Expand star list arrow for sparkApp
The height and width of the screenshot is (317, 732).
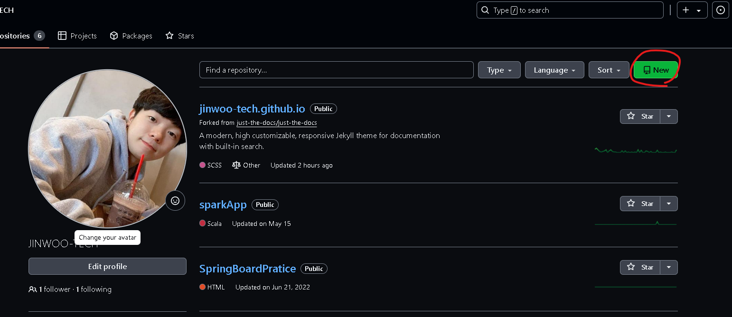click(x=669, y=204)
